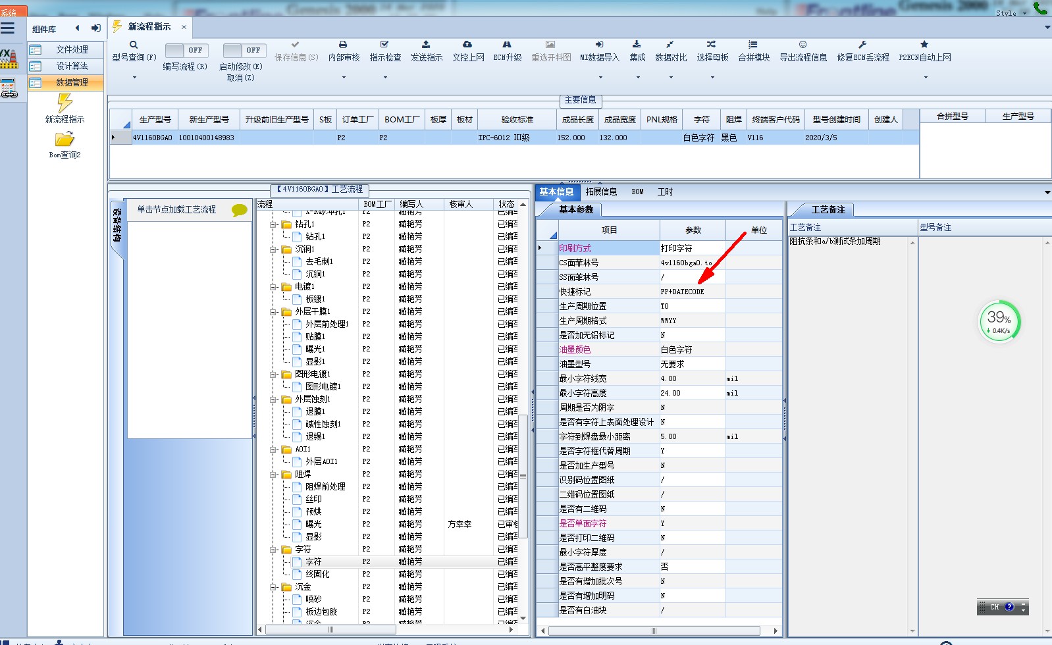Switch to the BOM tab
This screenshot has width=1052, height=645.
click(x=637, y=192)
